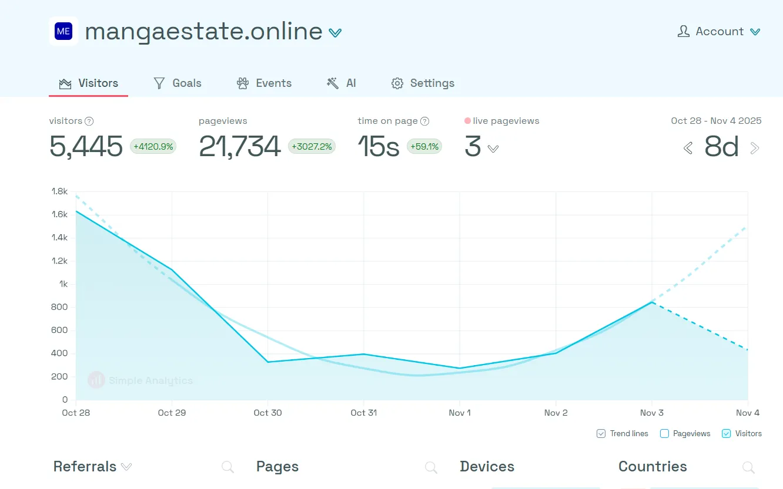Click the AI magic wand icon
The image size is (783, 489).
(333, 83)
